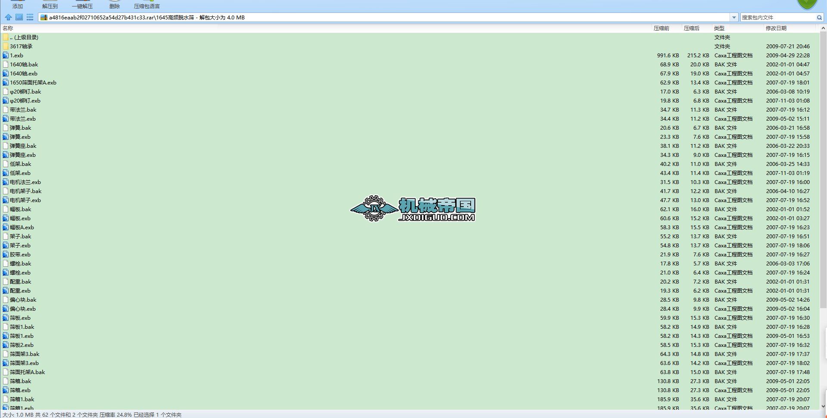Sort files by the 名称 column header
The height and width of the screenshot is (418, 827).
click(8, 28)
